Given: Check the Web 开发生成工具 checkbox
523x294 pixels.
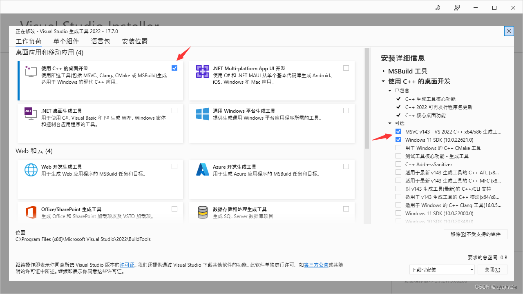Looking at the screenshot, I should (x=174, y=166).
